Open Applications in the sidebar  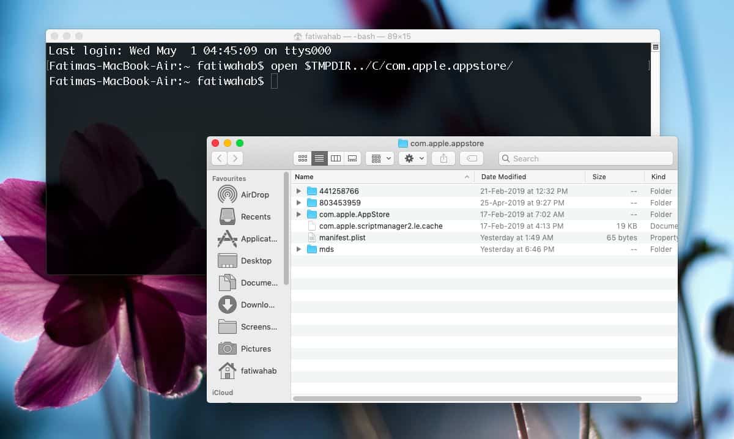coord(247,238)
